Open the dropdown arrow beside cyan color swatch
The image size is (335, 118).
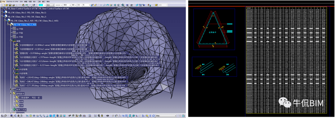[x=45, y=5]
